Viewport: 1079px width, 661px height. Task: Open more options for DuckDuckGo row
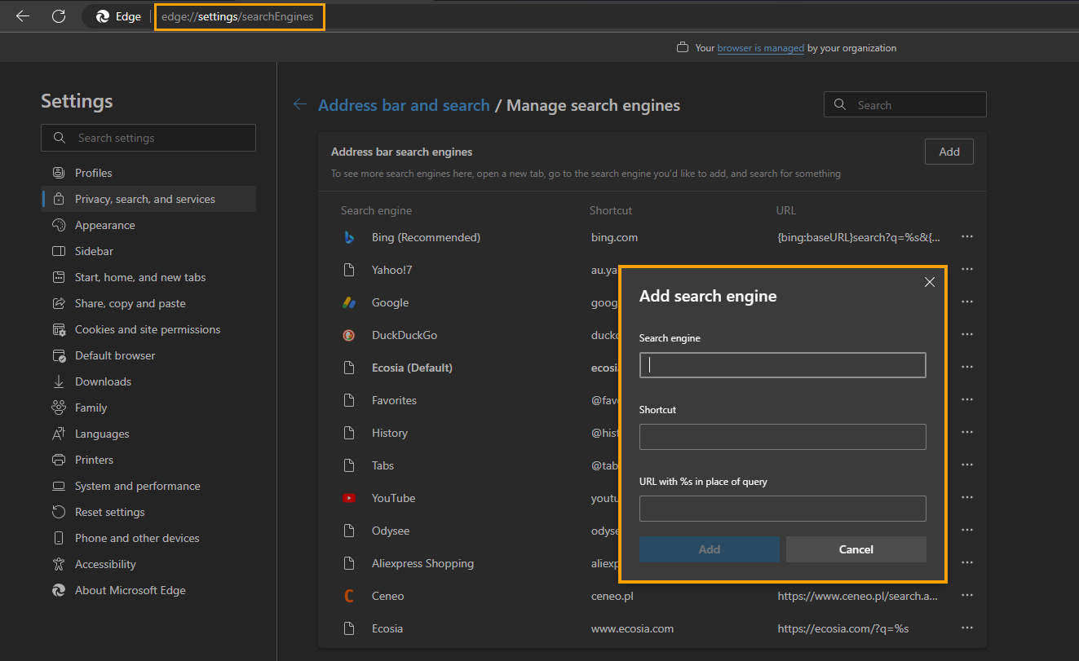pyautogui.click(x=967, y=335)
